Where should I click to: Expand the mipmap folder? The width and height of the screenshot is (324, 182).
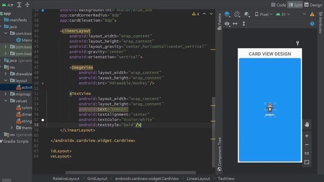tap(6, 94)
